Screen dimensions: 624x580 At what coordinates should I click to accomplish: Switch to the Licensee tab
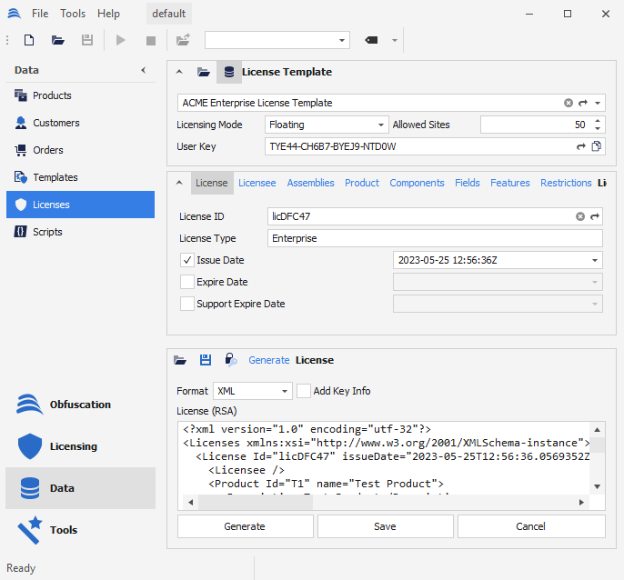[257, 183]
